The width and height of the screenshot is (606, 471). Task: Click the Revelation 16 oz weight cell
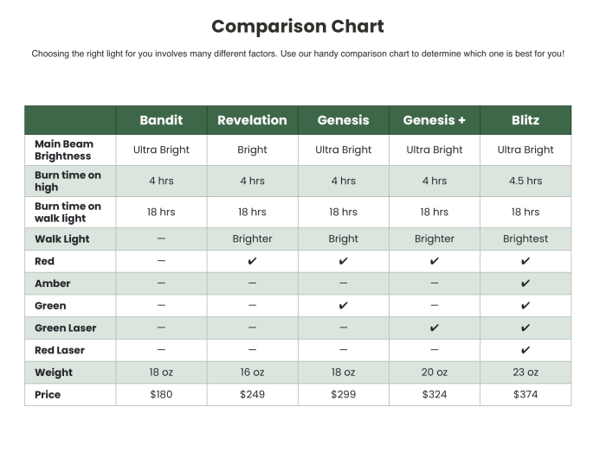point(252,372)
